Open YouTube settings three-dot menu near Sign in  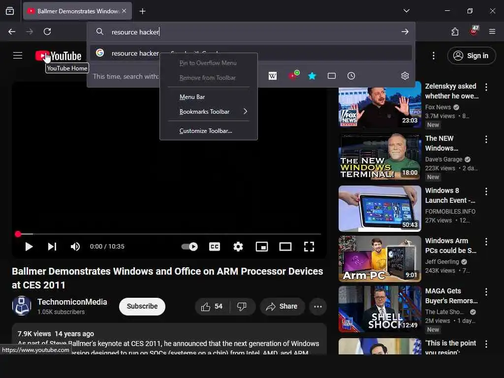tap(433, 56)
